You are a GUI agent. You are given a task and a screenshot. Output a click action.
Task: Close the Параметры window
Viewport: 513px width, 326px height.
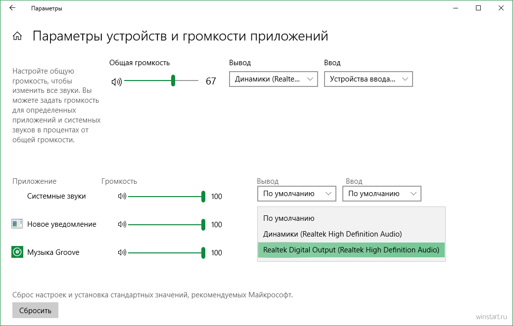click(x=501, y=8)
